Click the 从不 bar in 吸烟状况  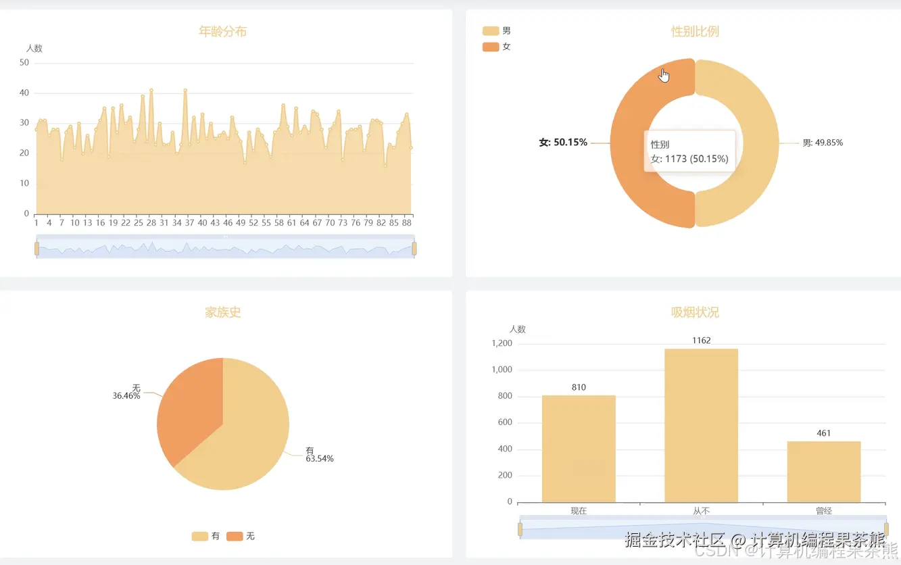701,425
